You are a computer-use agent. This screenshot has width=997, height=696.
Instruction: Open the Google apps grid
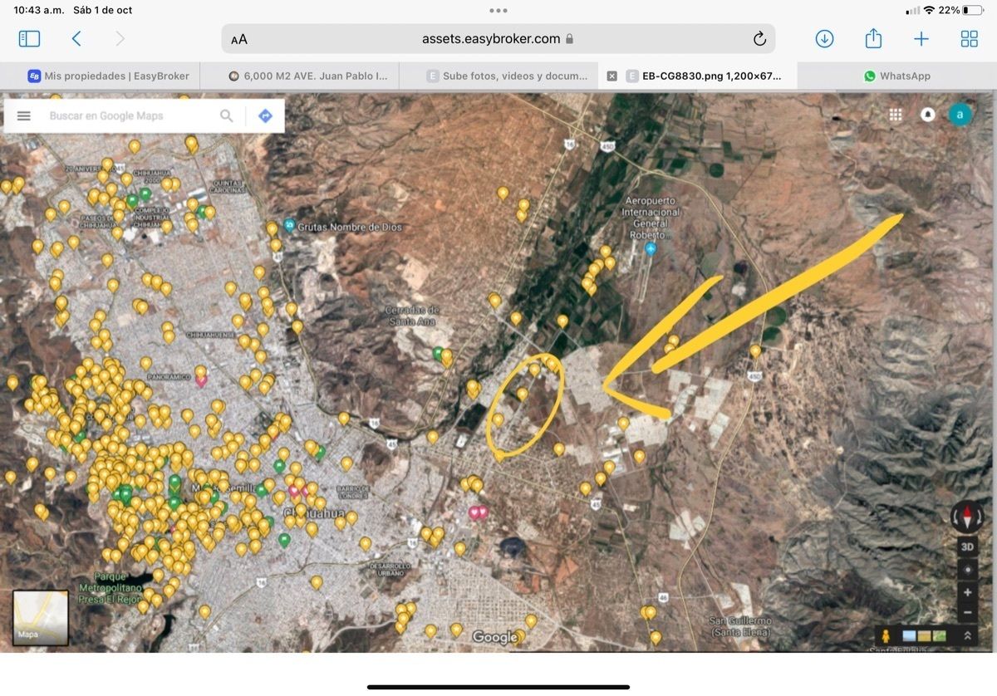(896, 115)
